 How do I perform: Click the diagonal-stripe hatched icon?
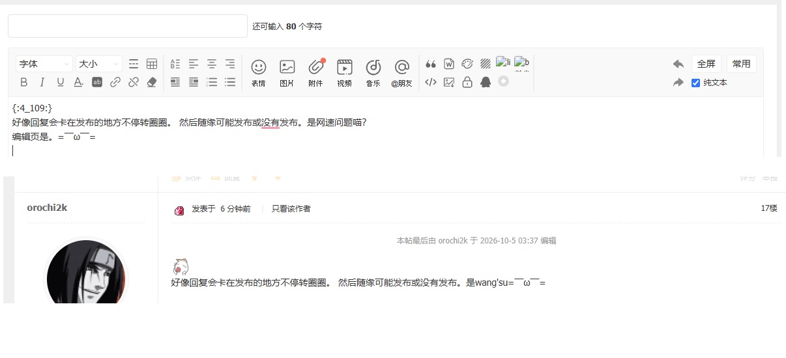[x=486, y=64]
